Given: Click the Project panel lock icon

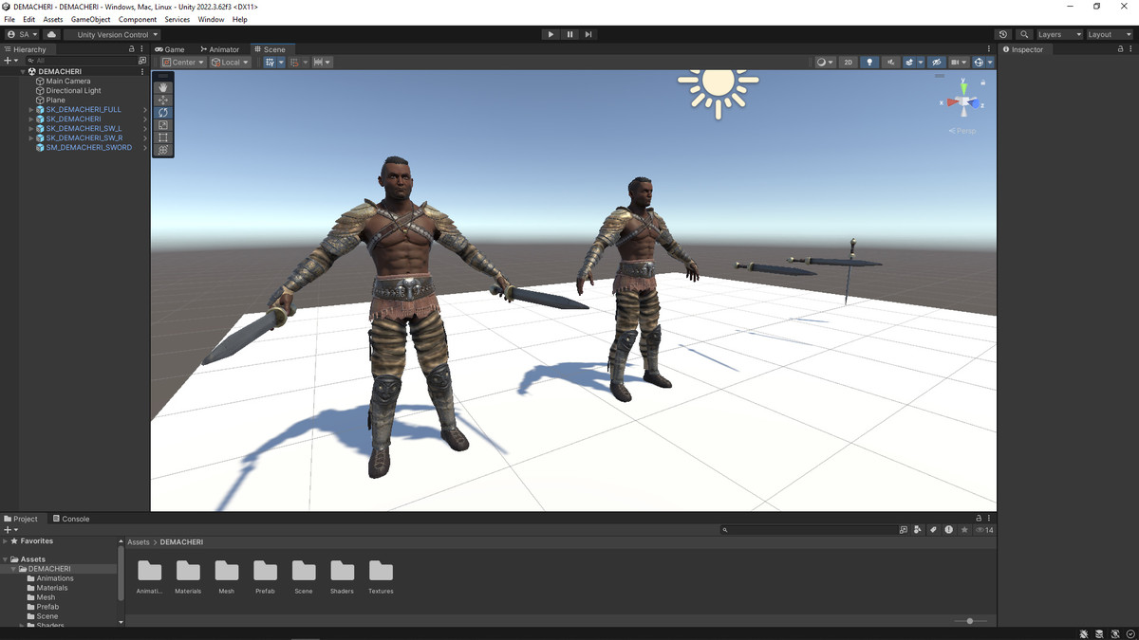Looking at the screenshot, I should coord(979,519).
